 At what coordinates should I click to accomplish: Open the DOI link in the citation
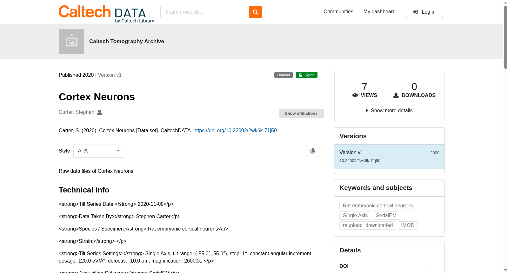click(235, 131)
